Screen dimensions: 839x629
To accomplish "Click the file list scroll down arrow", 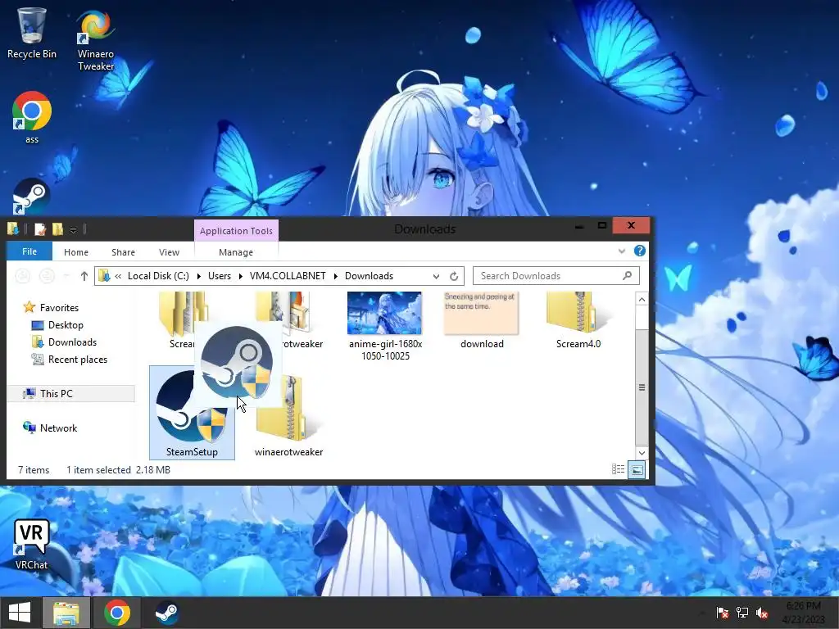I will point(642,452).
